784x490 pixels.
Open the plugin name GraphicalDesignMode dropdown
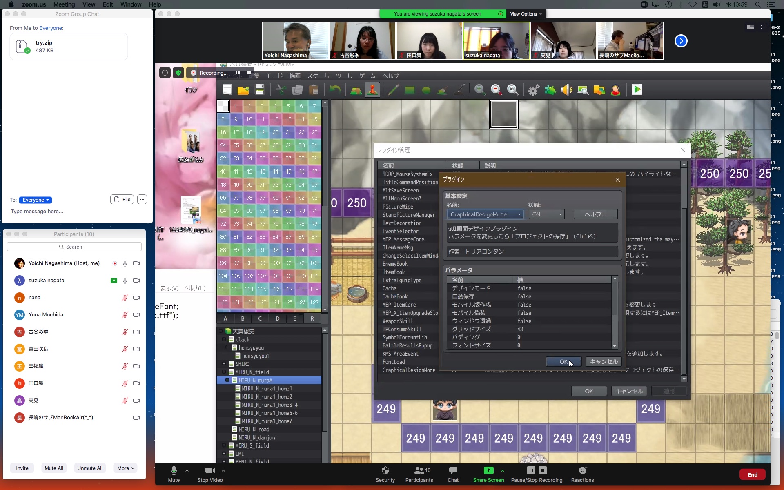[485, 214]
